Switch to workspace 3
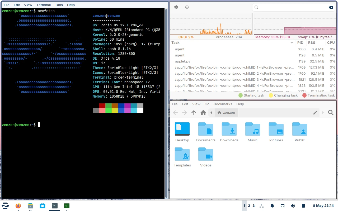Image resolution: width=338 pixels, height=211 pixels. [253, 206]
